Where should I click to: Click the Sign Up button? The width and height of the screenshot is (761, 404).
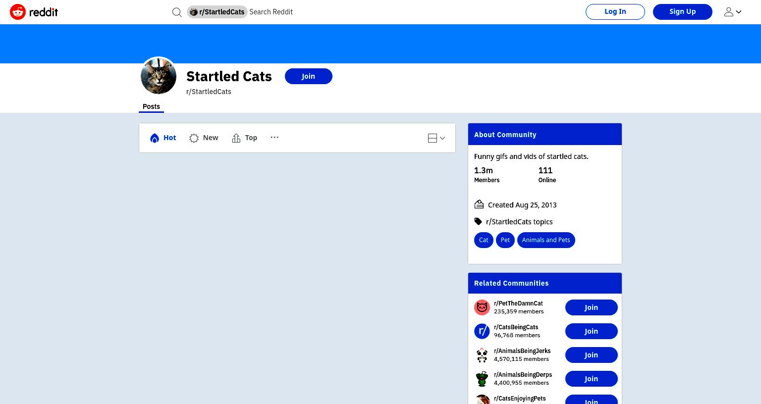[x=683, y=12]
